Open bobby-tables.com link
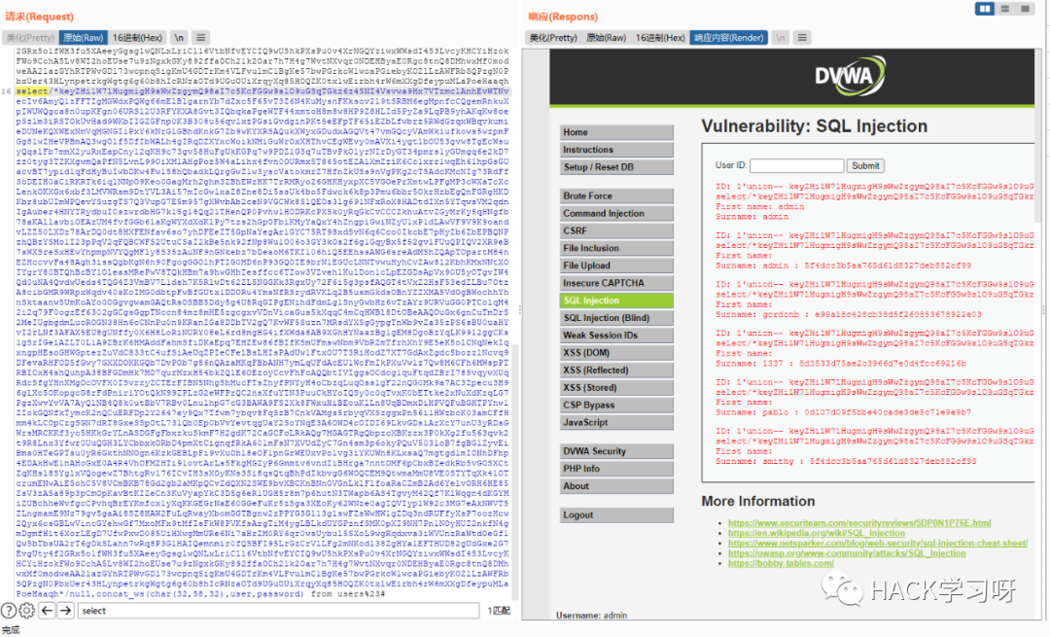 pos(781,563)
